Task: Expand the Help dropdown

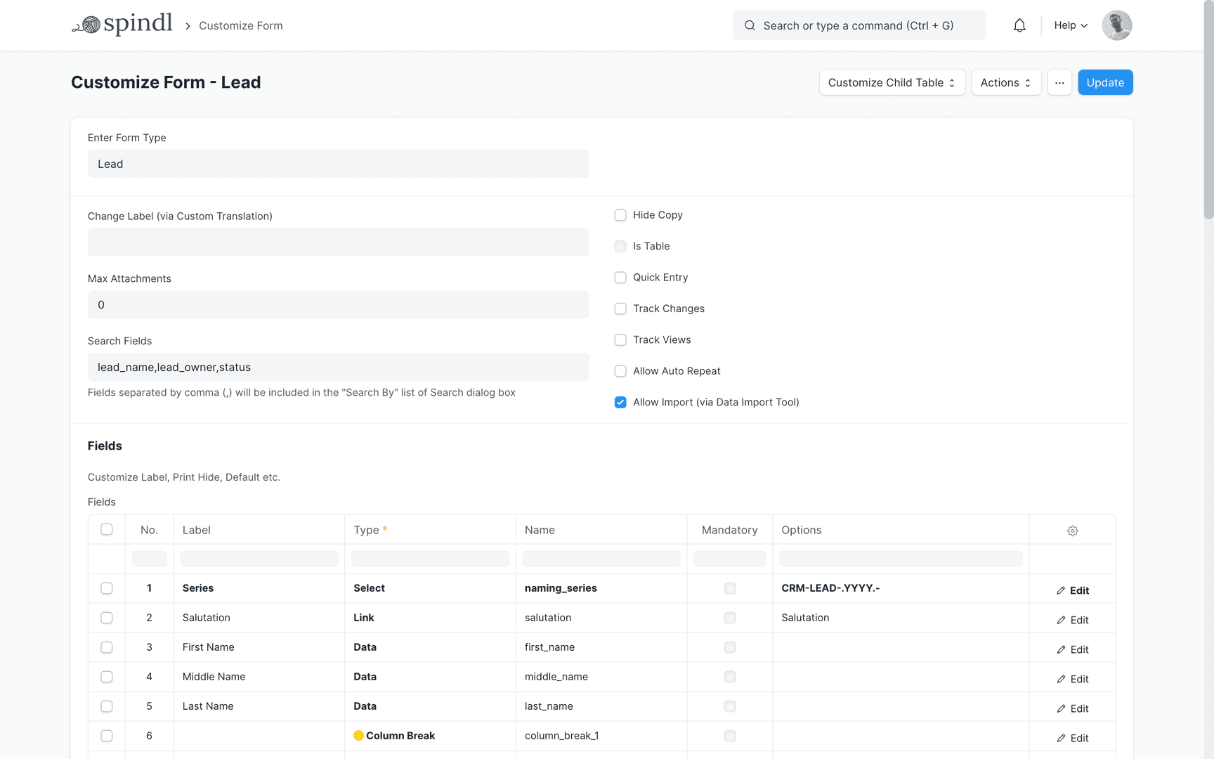Action: [x=1069, y=25]
